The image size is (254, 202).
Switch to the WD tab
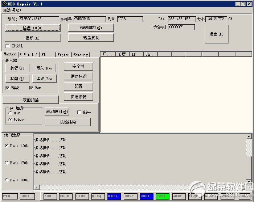pyautogui.click(x=48, y=55)
